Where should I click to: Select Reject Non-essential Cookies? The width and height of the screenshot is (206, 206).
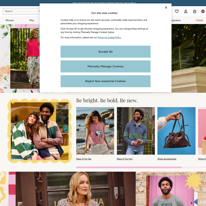(x=105, y=81)
